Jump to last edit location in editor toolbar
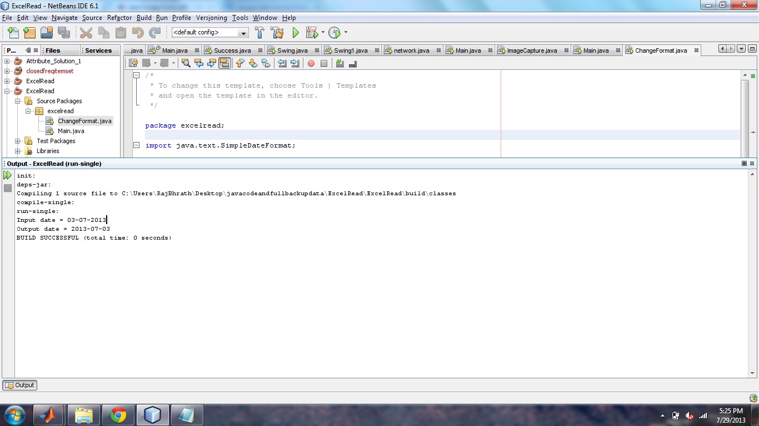Screen dimensions: 759x426 [133, 63]
